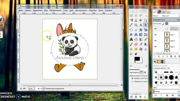Hide the Кадр 6 layer
This screenshot has height=101, width=180.
(x=155, y=40)
